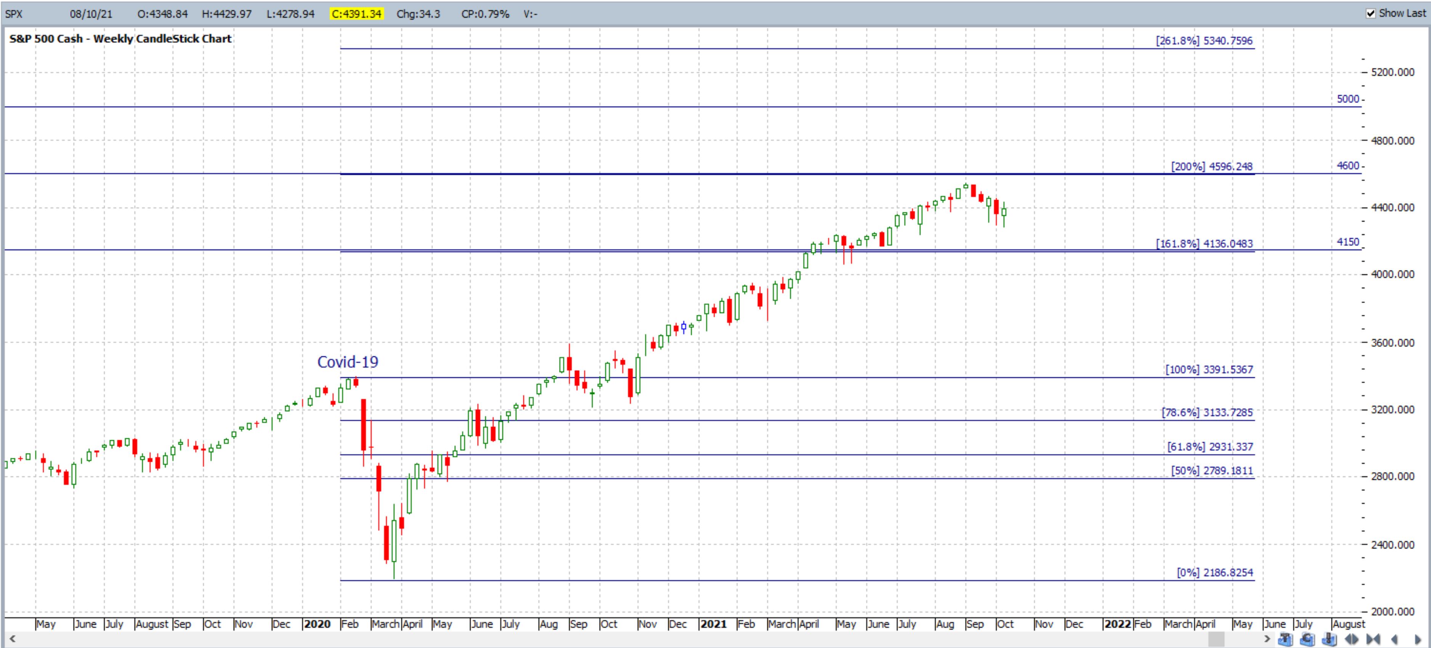This screenshot has height=648, width=1431.
Task: Click the [161.8%] 4136.0483 Fibonacci label
Action: pyautogui.click(x=1204, y=244)
